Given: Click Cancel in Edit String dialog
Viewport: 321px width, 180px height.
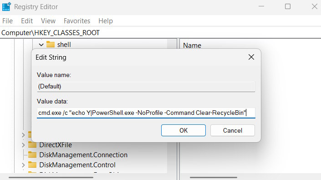Looking at the screenshot, I should (233, 130).
